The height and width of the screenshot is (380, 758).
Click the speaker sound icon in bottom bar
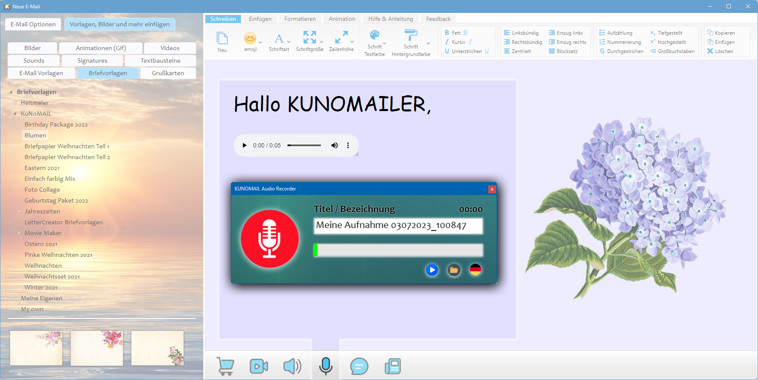coord(292,366)
